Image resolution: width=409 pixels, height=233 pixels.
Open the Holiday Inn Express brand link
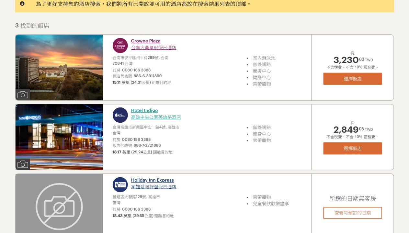coord(152,180)
